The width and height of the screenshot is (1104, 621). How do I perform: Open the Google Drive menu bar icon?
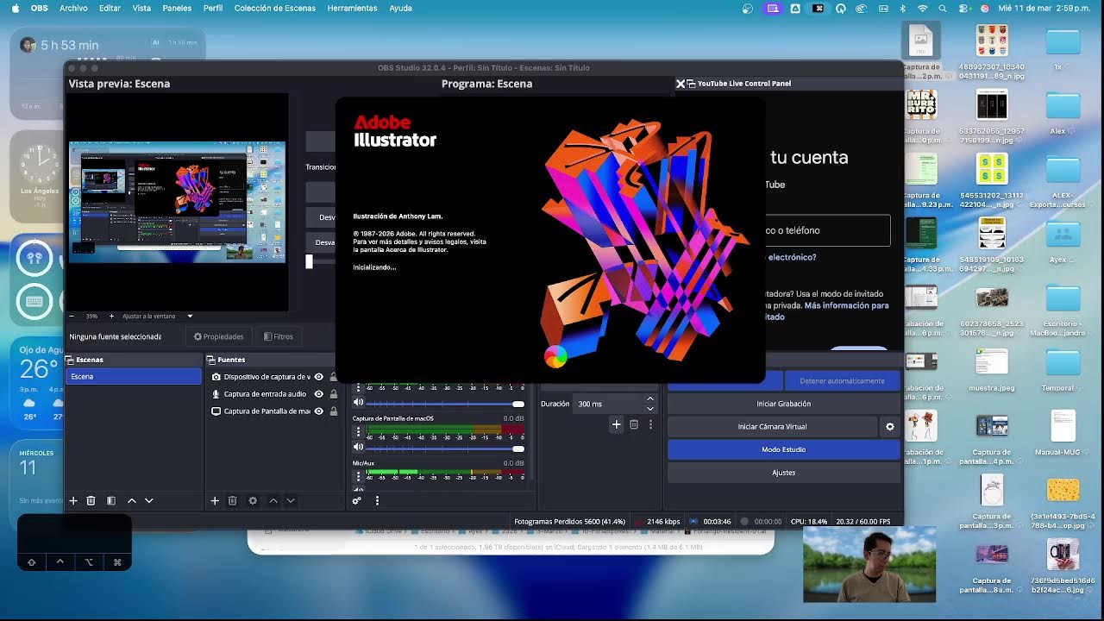tap(794, 8)
